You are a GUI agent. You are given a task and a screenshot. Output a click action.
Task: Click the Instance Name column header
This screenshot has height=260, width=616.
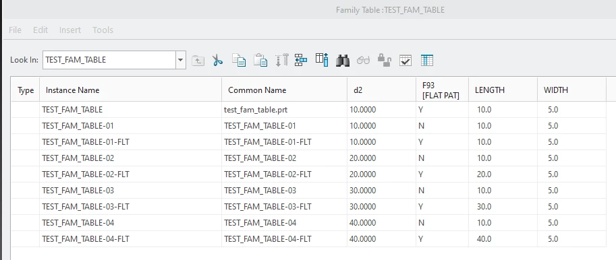[x=130, y=90]
